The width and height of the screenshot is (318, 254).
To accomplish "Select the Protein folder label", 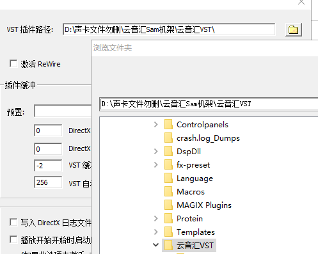I will pos(189,218).
